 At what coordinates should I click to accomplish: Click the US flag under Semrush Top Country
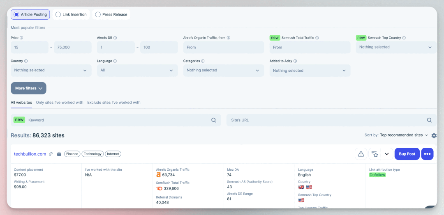click(x=301, y=200)
